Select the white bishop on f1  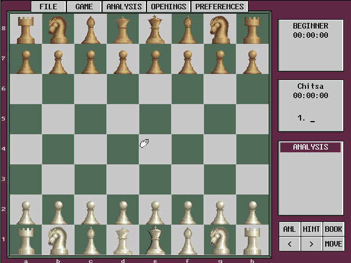(x=188, y=240)
